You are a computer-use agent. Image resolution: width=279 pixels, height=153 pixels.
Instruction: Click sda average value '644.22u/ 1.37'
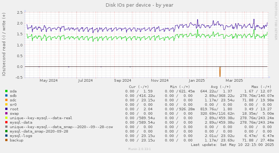coord(216,91)
